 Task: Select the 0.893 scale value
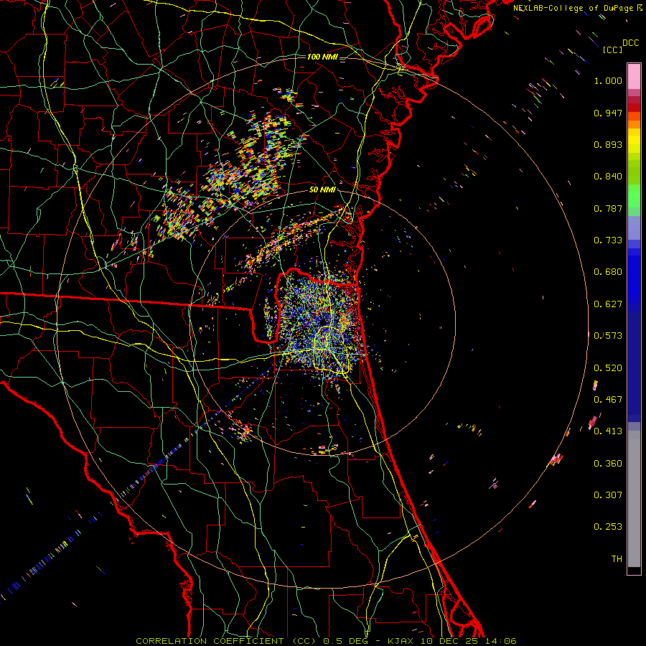[x=608, y=144]
